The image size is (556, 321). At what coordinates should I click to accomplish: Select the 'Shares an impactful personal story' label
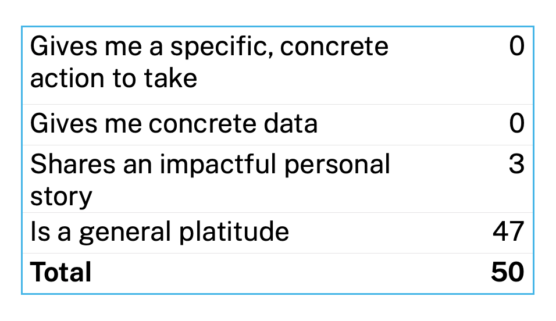[x=210, y=180]
